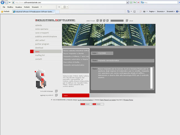Screen dimensions: 180x135
Task: Close the extra toolbar with X button
Action: [59, 7]
